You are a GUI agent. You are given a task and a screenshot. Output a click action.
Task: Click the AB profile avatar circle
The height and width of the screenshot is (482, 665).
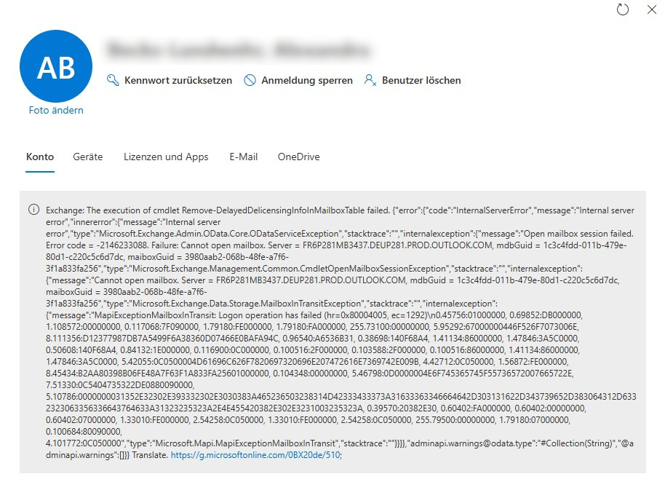pos(56,67)
